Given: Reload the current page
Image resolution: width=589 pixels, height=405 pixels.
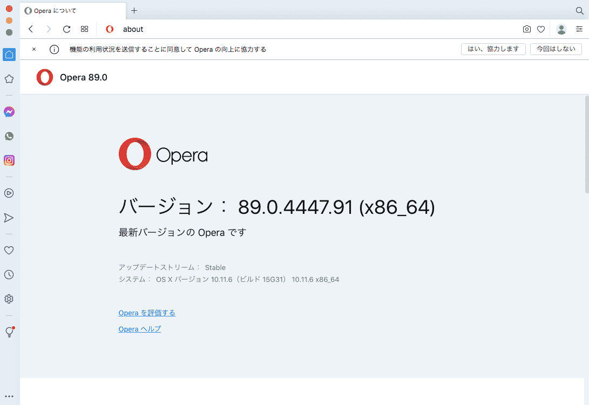Looking at the screenshot, I should coord(66,29).
